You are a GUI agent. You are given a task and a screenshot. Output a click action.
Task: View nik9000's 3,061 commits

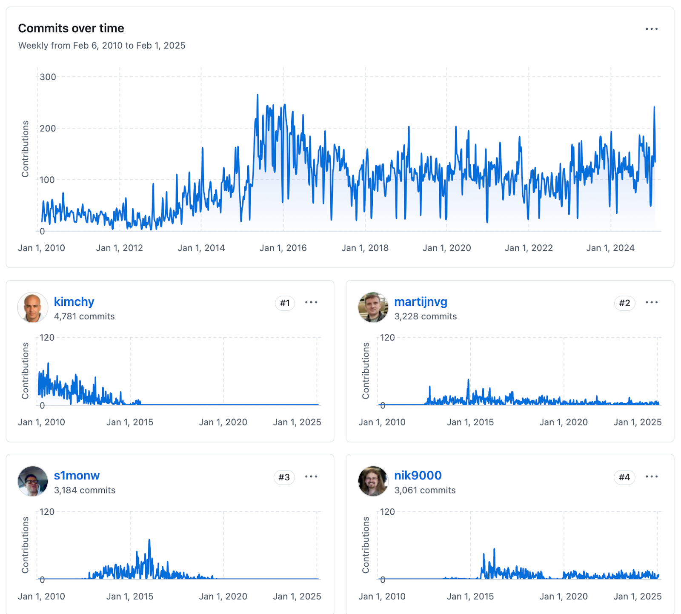(425, 490)
